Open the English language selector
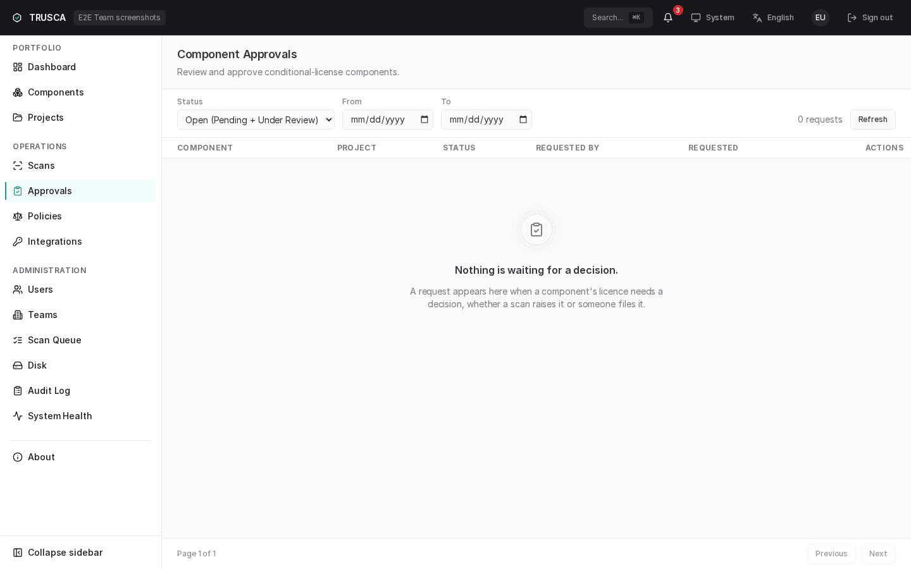The width and height of the screenshot is (911, 569). (773, 18)
